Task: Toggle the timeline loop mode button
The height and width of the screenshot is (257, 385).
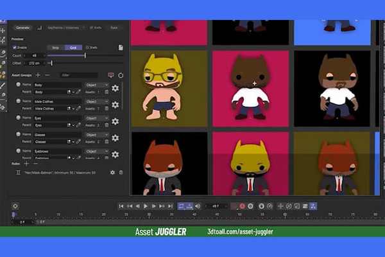Action: (x=181, y=206)
